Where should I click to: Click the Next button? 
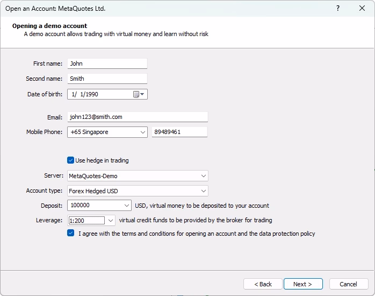(303, 284)
